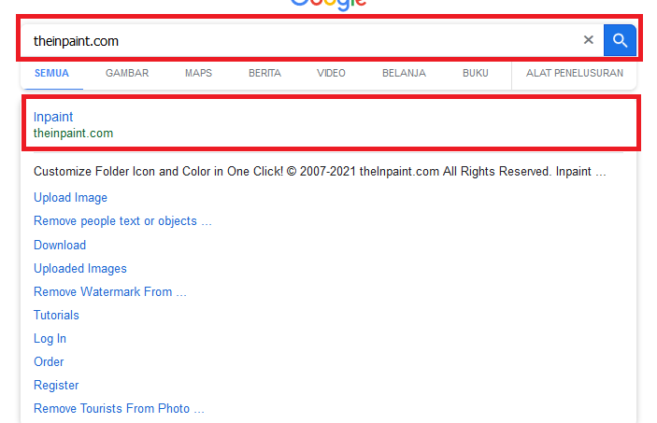Go to the Order link
This screenshot has width=657, height=423.
tap(49, 362)
